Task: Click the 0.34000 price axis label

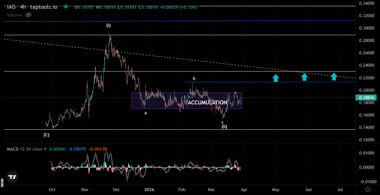Action: tap(367, 3)
